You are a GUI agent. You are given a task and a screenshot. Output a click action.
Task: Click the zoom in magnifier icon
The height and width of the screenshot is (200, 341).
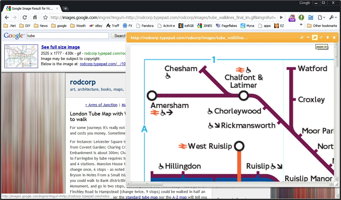click(314, 37)
